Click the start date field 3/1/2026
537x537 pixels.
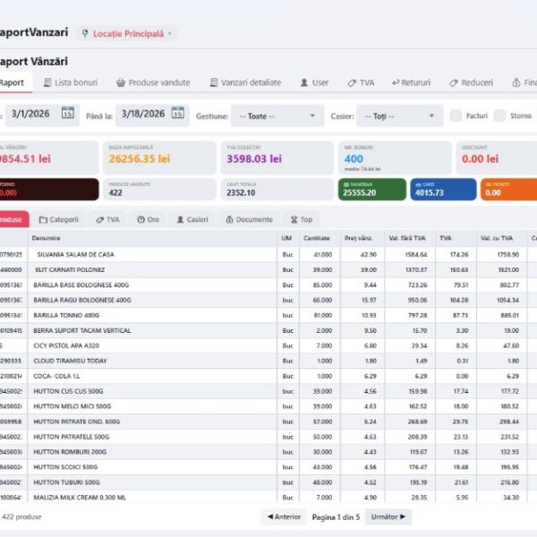click(42, 115)
